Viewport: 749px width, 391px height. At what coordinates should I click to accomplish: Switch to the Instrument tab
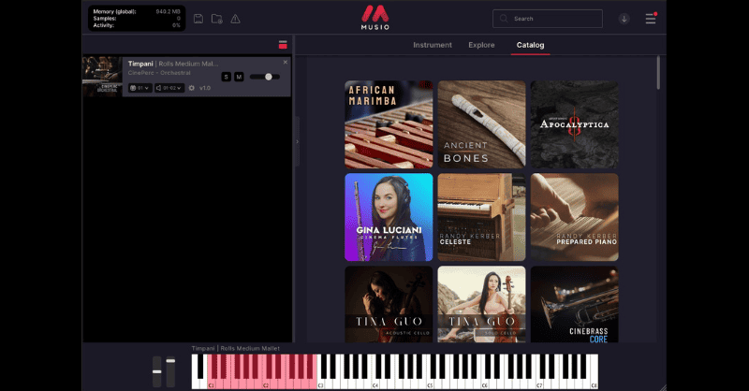433,45
